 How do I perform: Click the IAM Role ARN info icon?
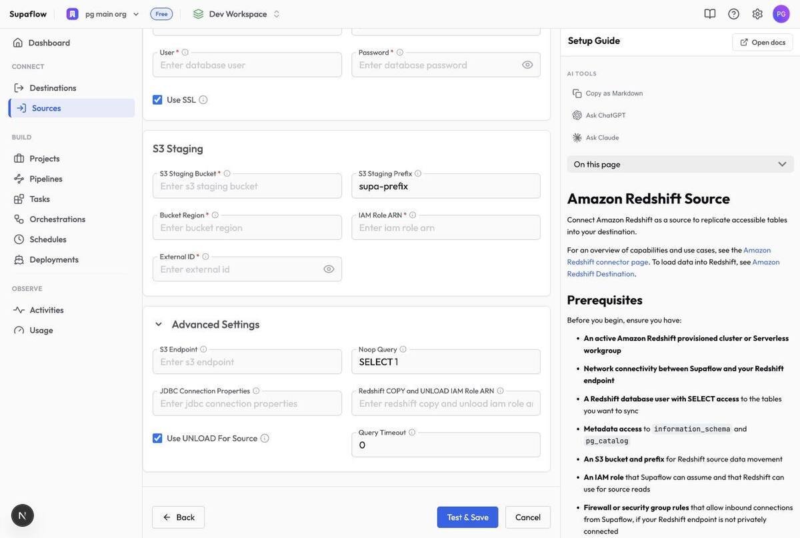tap(413, 215)
